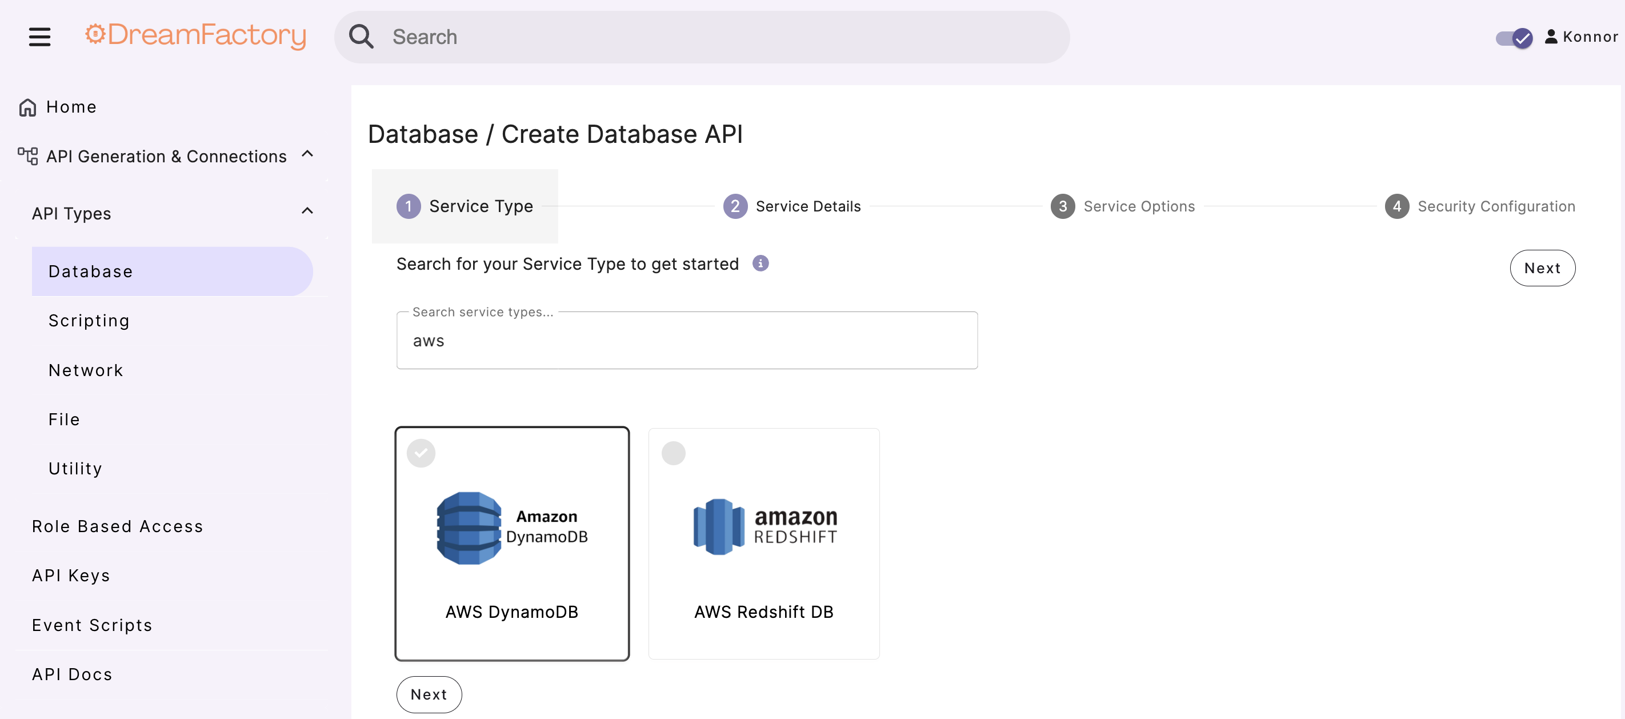Collapse the API Generation & Connections section
The width and height of the screenshot is (1625, 719).
coord(307,154)
